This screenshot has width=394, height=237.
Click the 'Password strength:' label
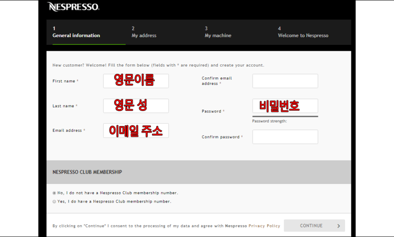pyautogui.click(x=269, y=121)
